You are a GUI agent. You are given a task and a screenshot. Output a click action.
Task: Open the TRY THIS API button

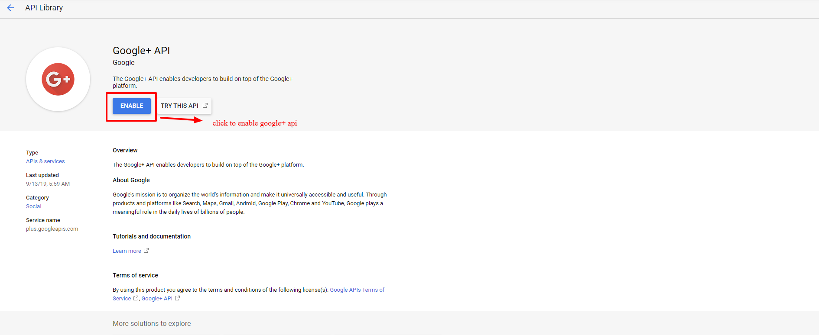coord(180,106)
